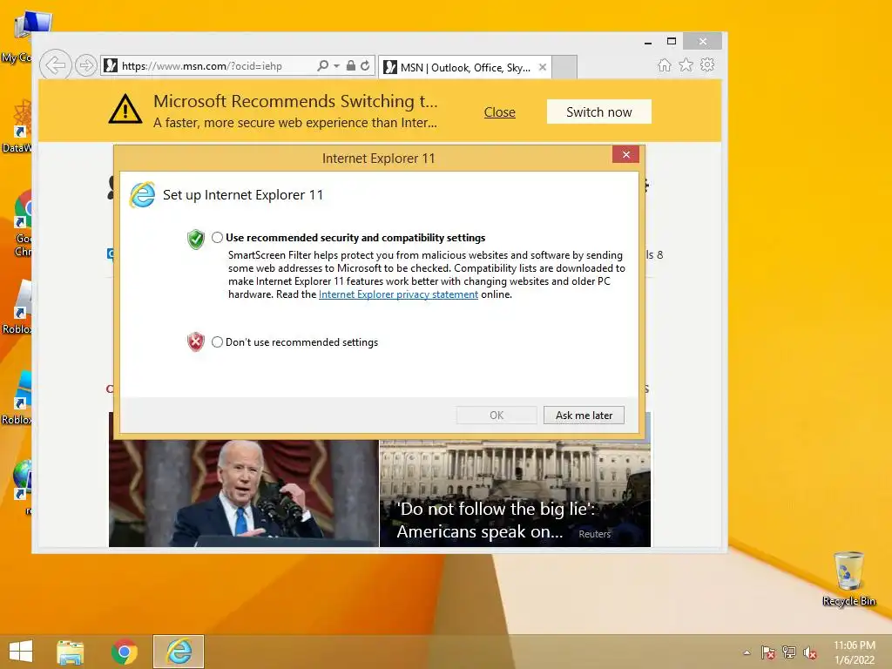Click the disabled OK button
The height and width of the screenshot is (669, 892).
496,416
